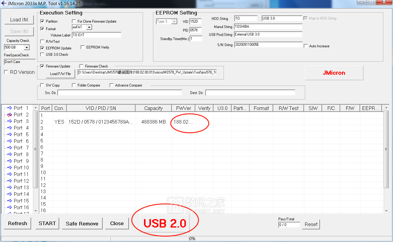Toggle the EEPROM Verify checkbox
The width and height of the screenshot is (393, 242).
(83, 47)
